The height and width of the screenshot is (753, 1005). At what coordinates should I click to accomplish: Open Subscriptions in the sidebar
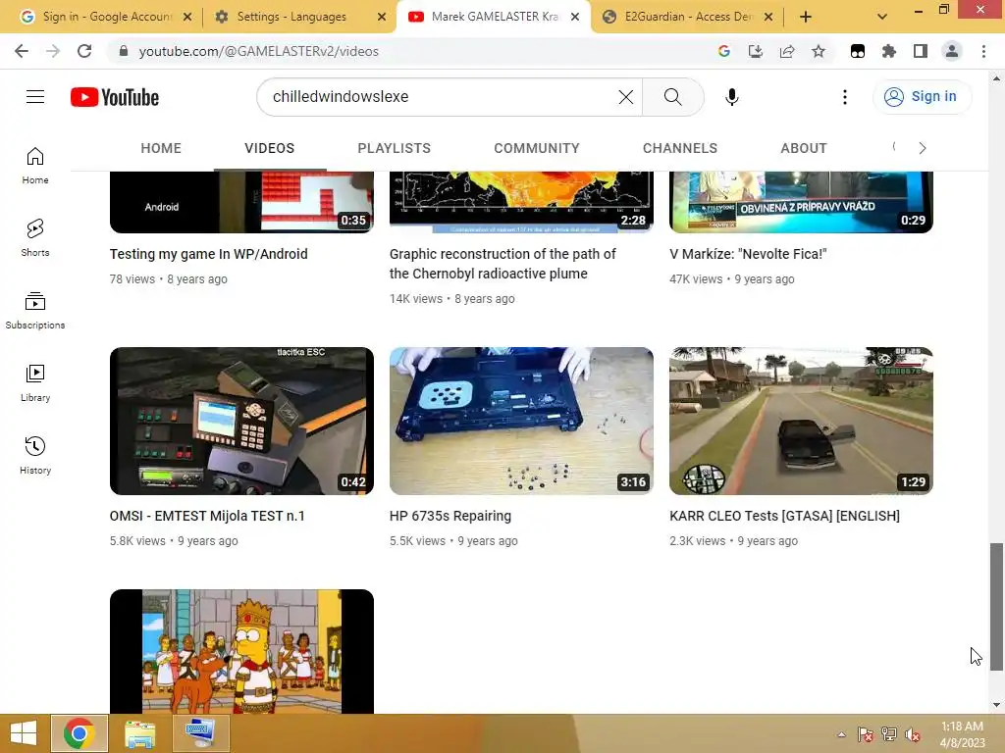[x=35, y=311]
